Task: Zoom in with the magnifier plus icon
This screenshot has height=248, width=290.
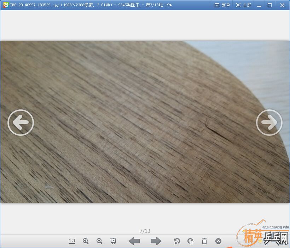Action: pos(86,241)
